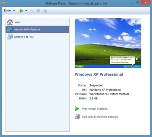Click the OS value Windows XP Professional
The image size is (152, 137).
pyautogui.click(x=105, y=90)
